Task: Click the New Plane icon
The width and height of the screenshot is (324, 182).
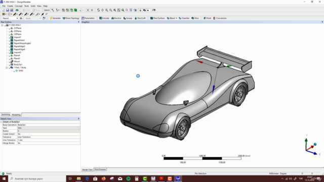Action: point(21,18)
